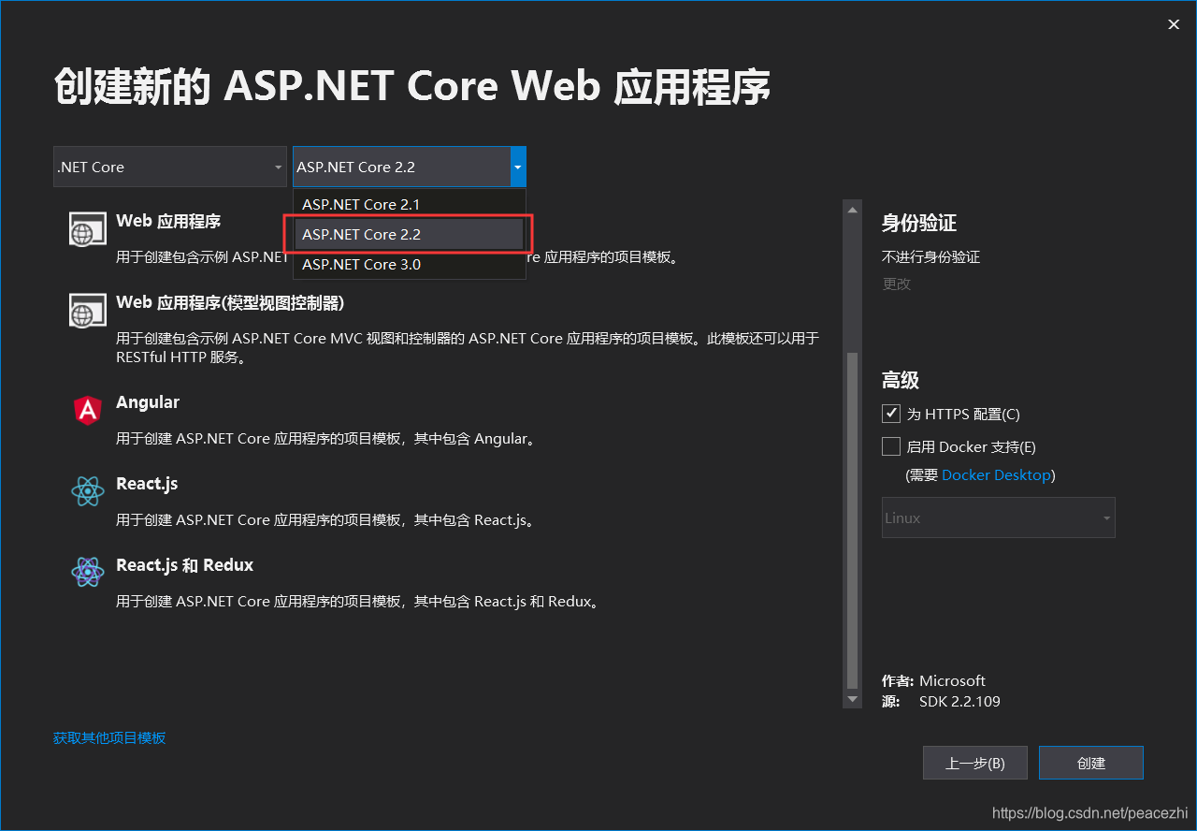This screenshot has width=1197, height=831.
Task: Click the red Angular logo icon
Action: coord(87,410)
